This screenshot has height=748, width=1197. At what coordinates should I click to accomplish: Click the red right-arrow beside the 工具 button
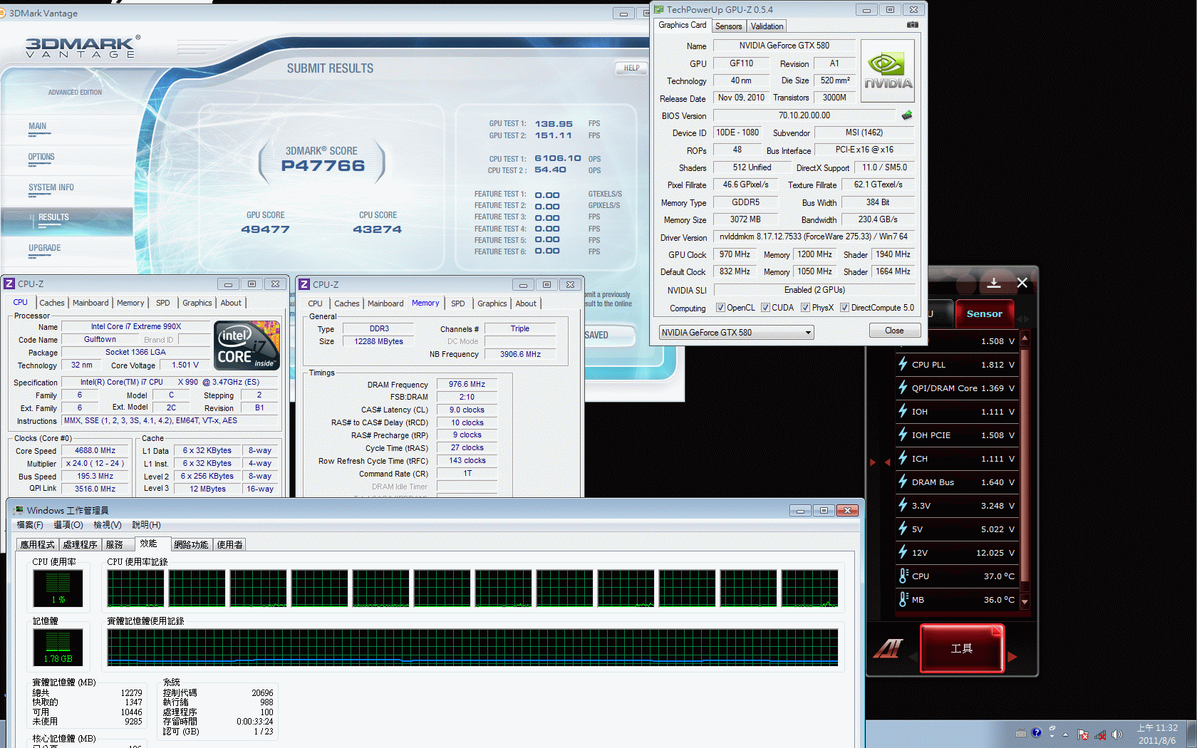point(1012,657)
